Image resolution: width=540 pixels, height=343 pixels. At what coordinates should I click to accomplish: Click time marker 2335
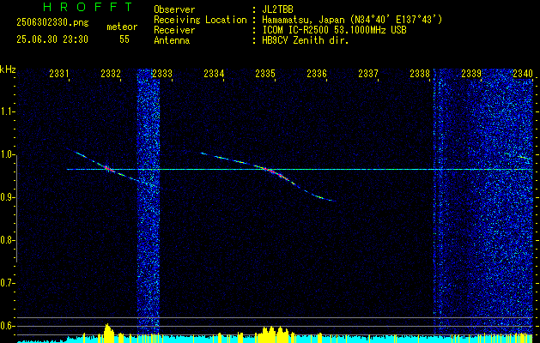[x=265, y=73]
